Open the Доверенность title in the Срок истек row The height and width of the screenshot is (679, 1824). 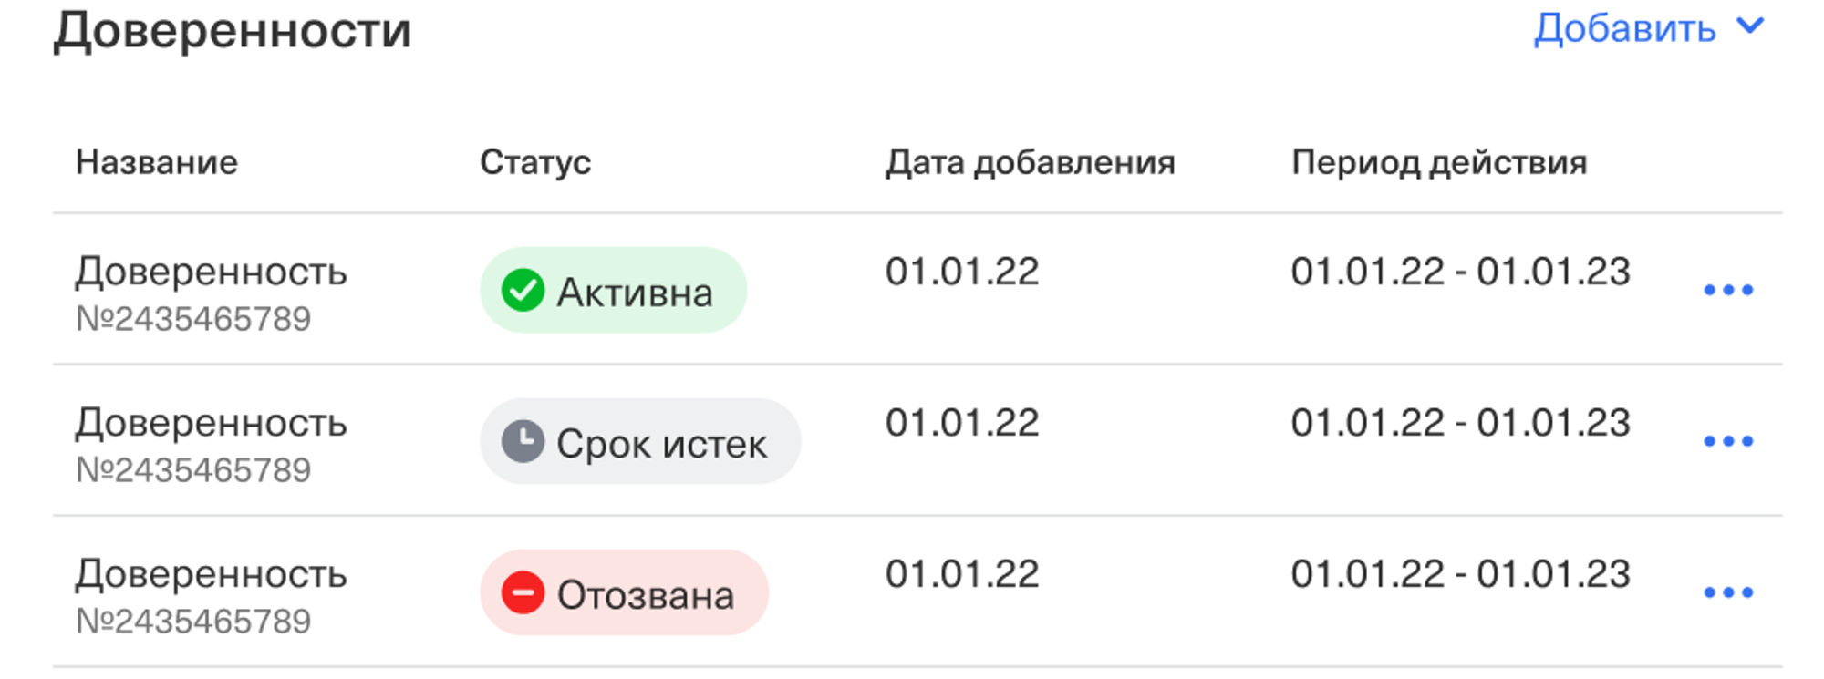(x=211, y=423)
